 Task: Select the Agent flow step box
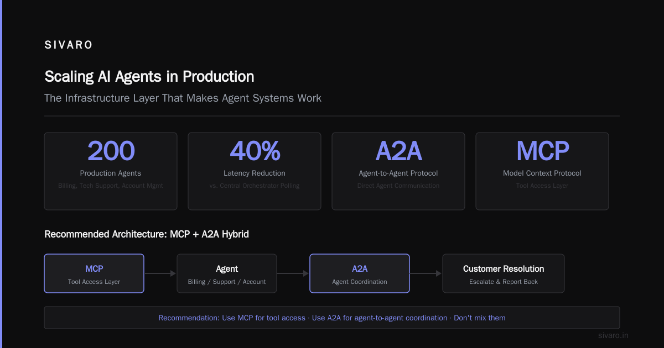227,273
